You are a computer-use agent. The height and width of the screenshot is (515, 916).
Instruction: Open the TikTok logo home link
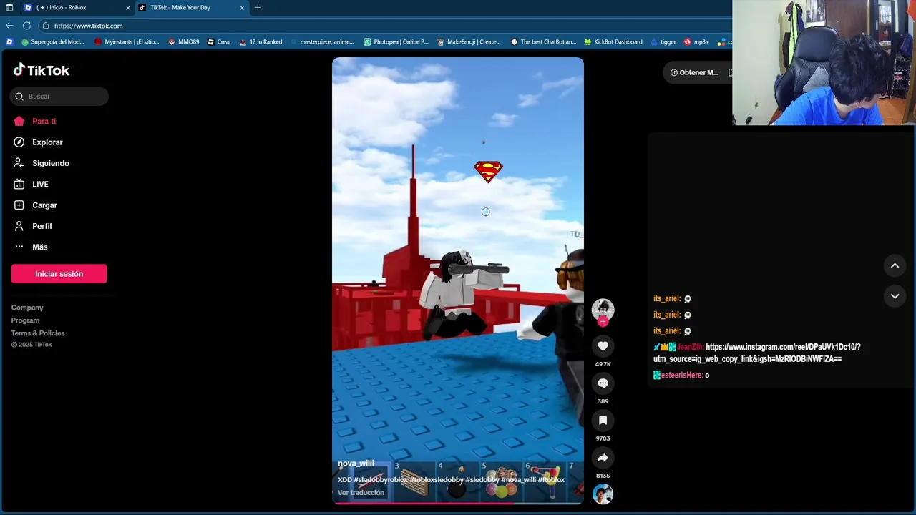(x=42, y=70)
